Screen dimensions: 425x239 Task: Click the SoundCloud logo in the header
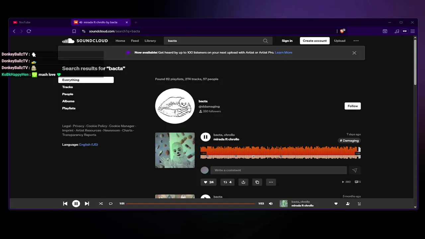click(85, 41)
